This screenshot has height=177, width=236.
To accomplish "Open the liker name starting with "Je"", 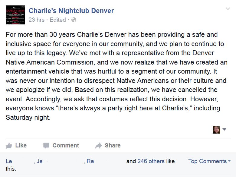I will (40, 161).
